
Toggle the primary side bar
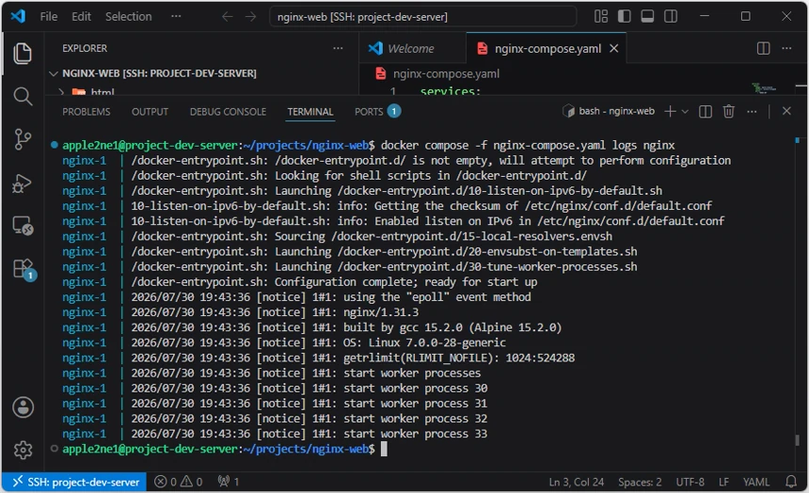point(625,17)
